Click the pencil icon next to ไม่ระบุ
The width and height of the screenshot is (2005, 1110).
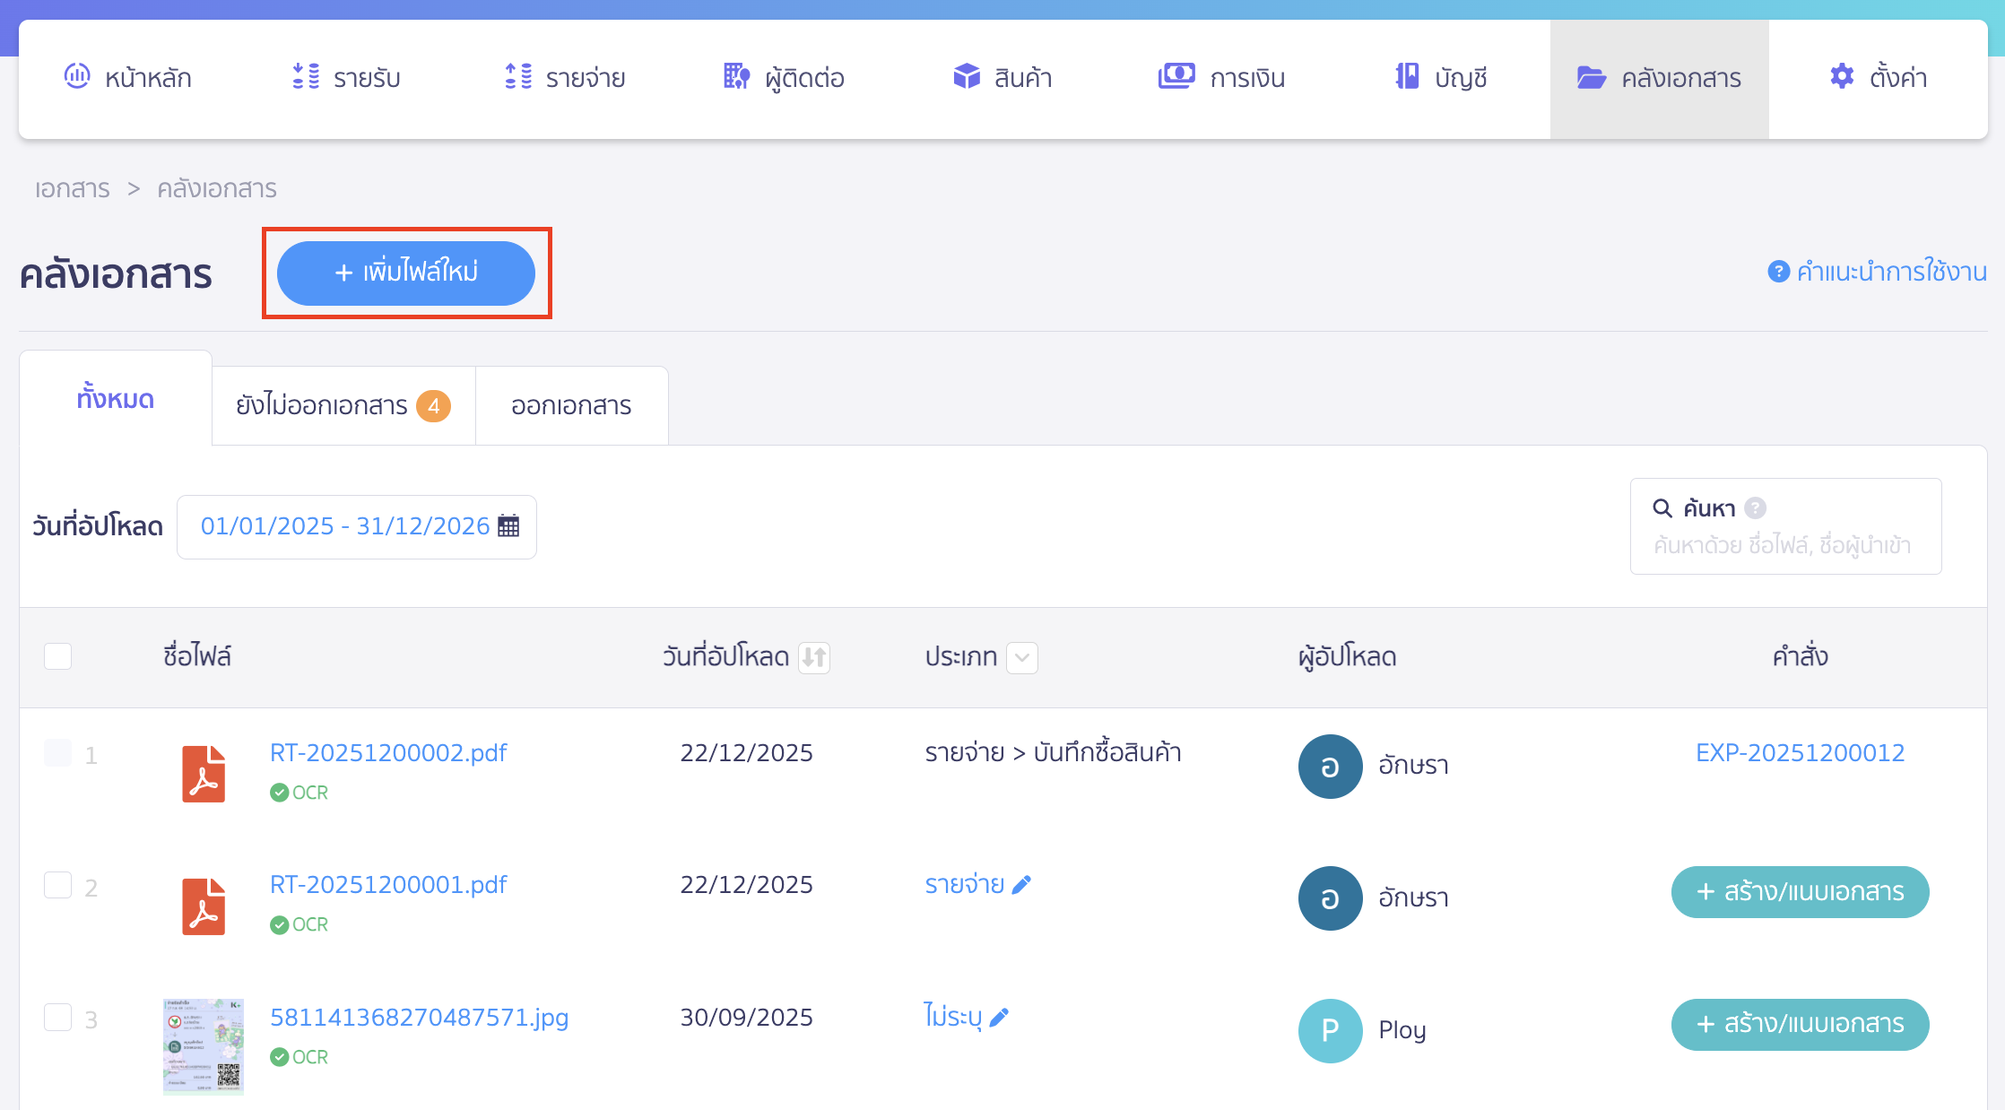(1000, 1017)
